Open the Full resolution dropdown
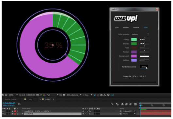 tap(53, 95)
